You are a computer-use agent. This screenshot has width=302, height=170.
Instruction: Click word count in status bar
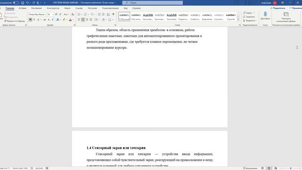(x=20, y=168)
